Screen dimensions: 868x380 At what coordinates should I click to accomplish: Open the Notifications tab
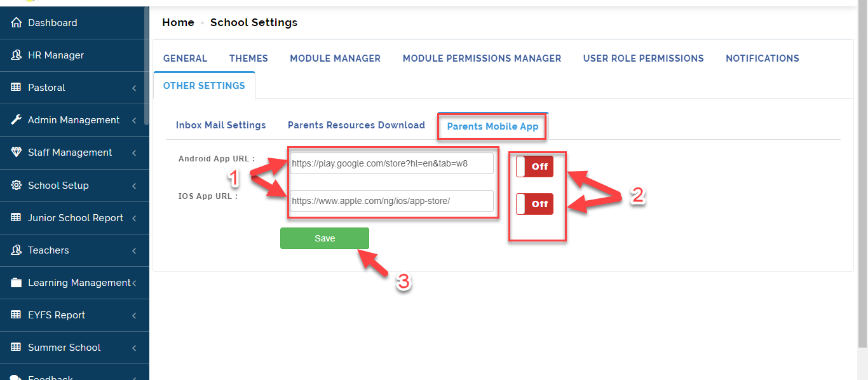(763, 58)
